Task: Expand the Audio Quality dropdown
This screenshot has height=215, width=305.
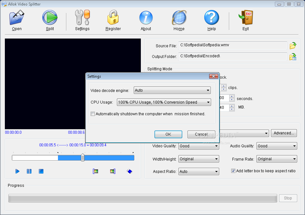Action: (x=277, y=146)
